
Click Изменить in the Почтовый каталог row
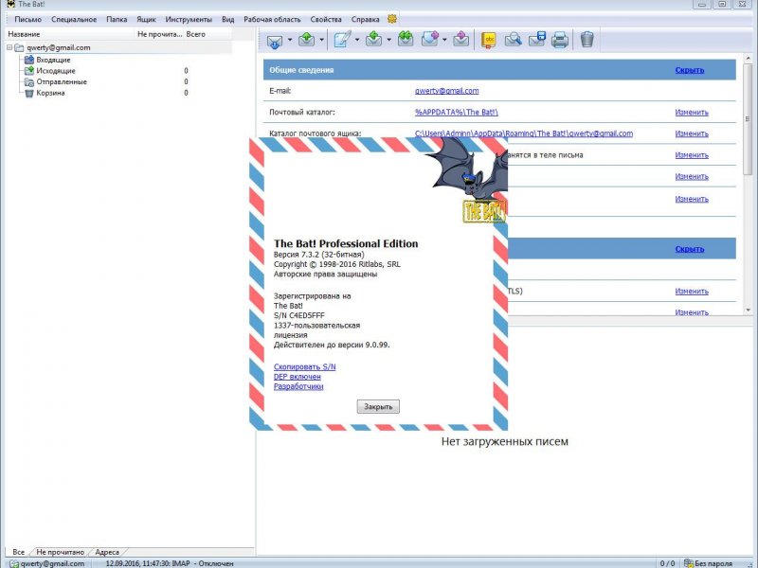click(x=692, y=112)
